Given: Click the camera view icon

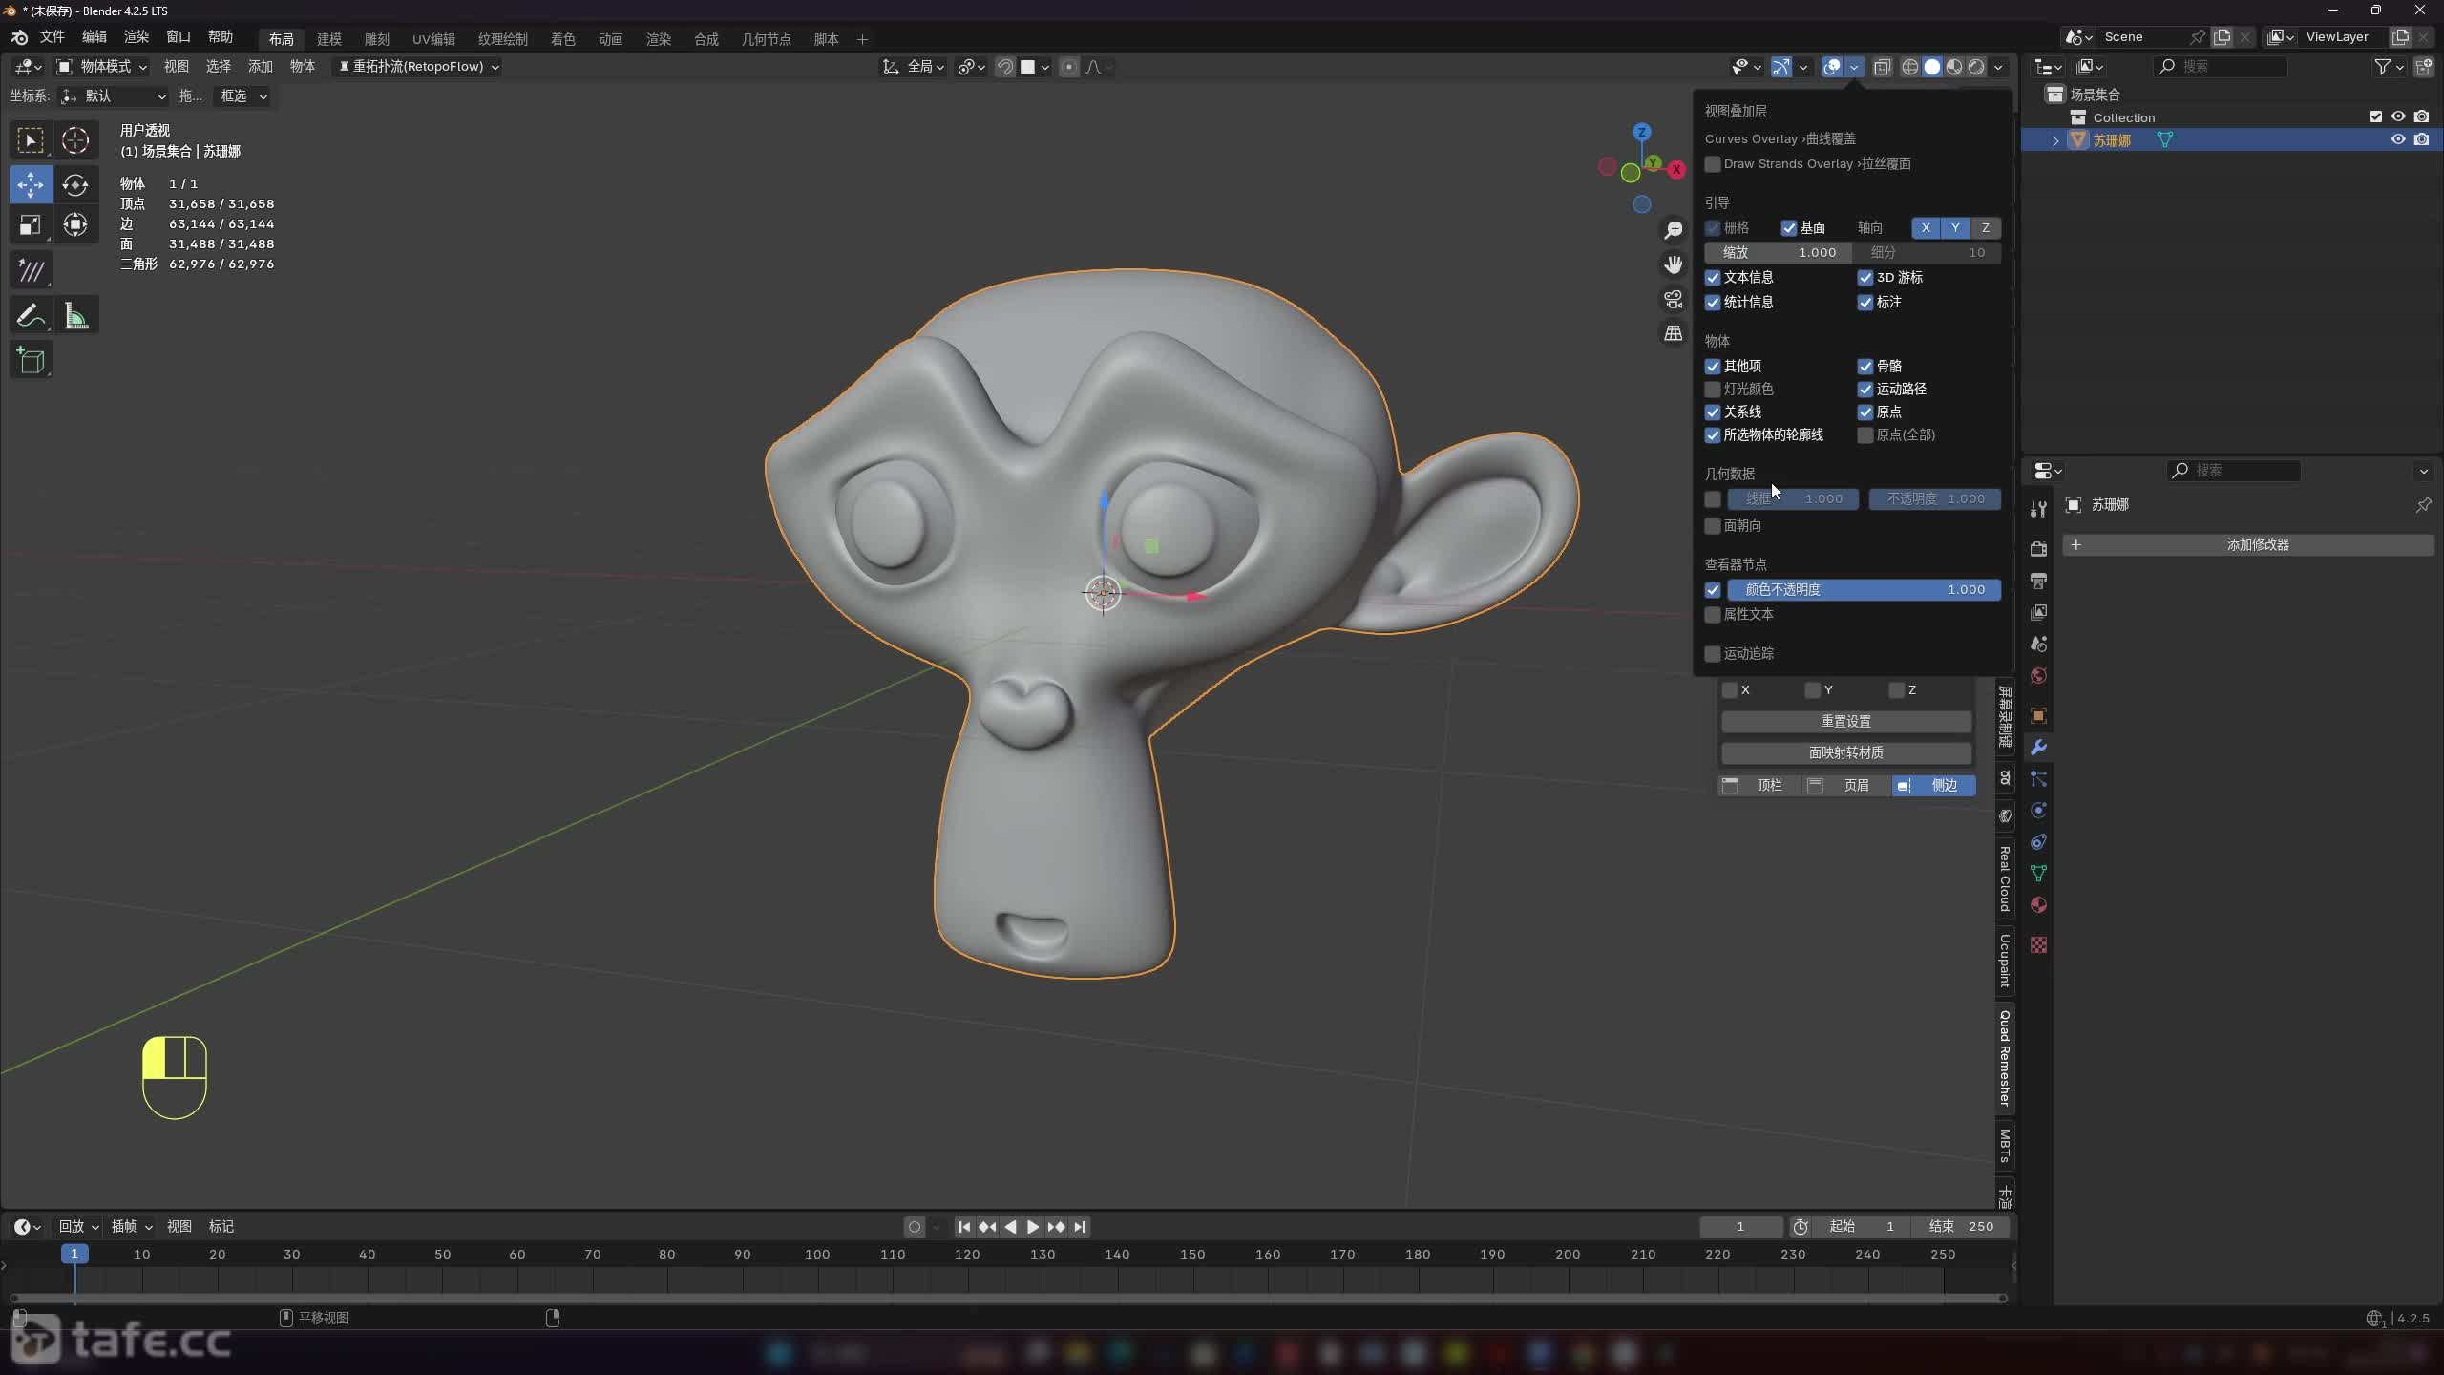Looking at the screenshot, I should coord(1673,300).
